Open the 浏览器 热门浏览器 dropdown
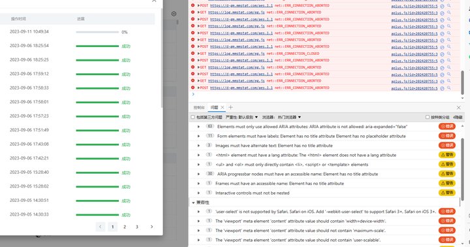 pos(281,117)
